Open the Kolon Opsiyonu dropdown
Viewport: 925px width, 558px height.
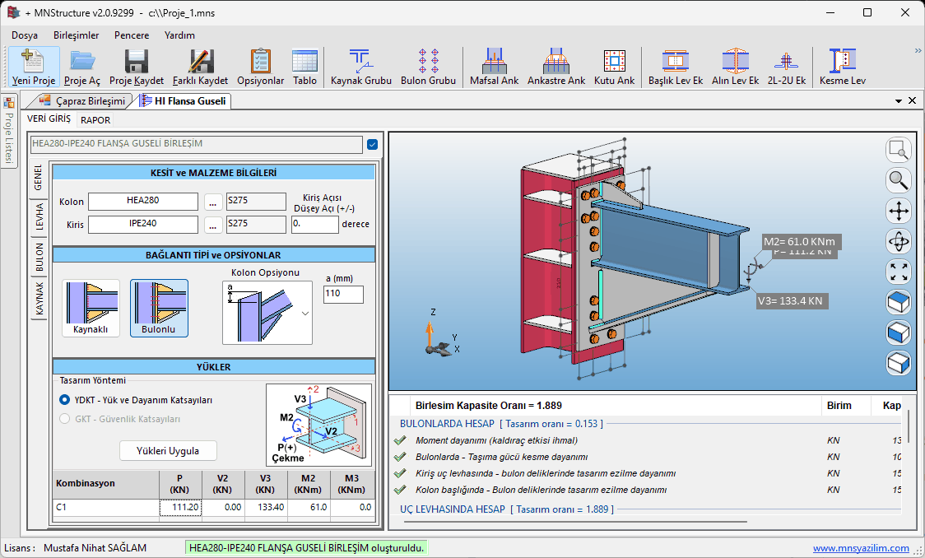[305, 314]
